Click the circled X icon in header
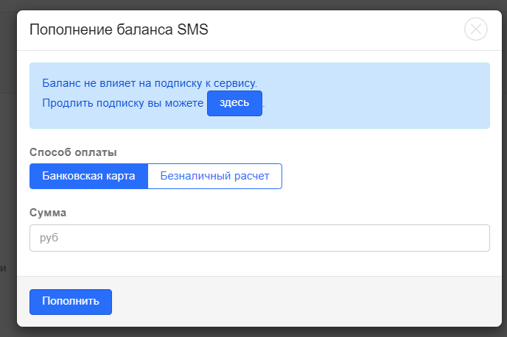507x337 pixels. 476,29
